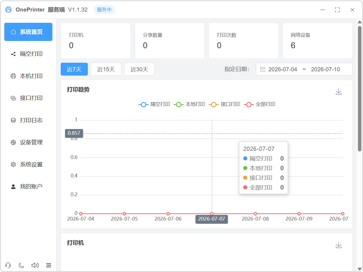Toggle the 全部打印 legend series
The image size is (363, 272).
click(x=259, y=104)
